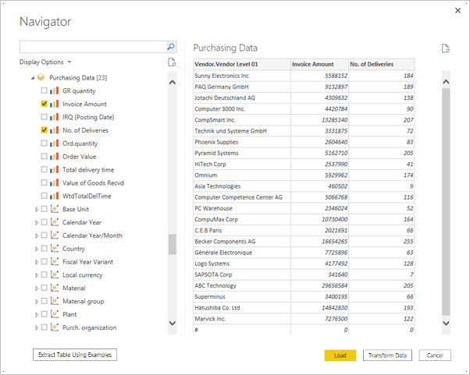
Task: Select the Material group tree item label
Action: click(x=83, y=302)
